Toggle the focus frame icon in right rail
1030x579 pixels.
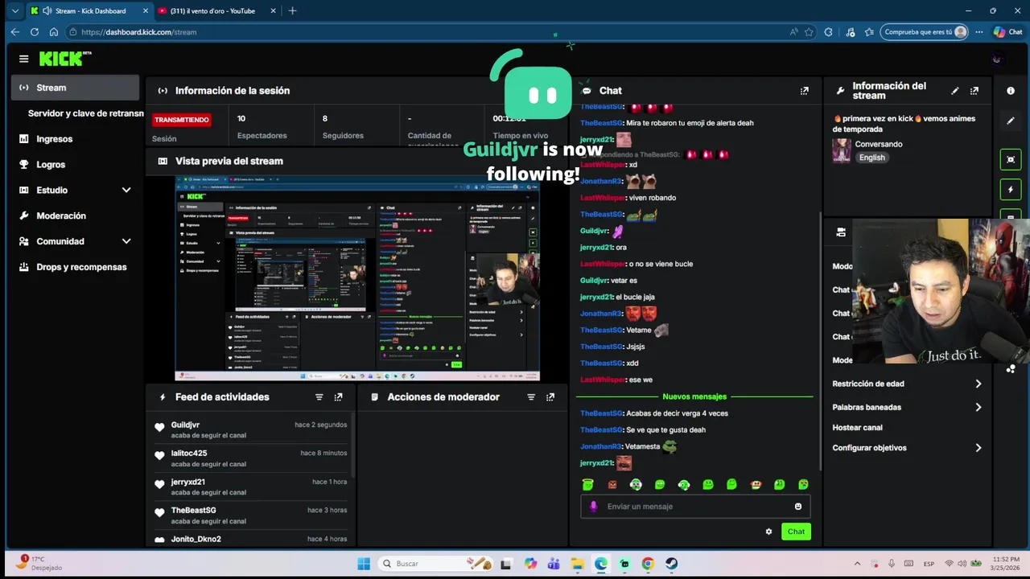tap(1011, 159)
